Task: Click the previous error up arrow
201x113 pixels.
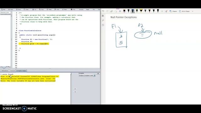Action: (75, 89)
